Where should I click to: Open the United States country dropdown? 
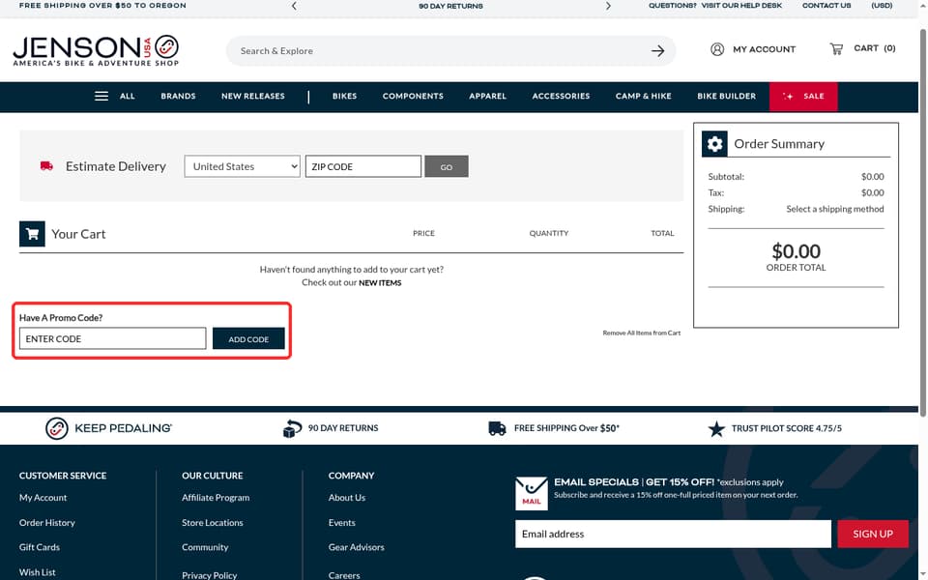(x=242, y=166)
